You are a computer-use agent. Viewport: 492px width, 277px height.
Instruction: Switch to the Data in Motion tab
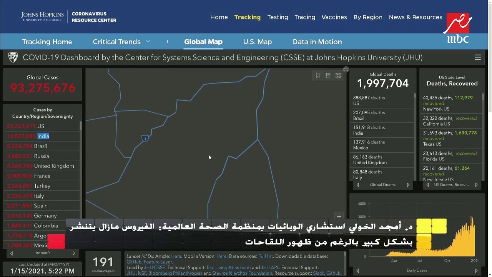pyautogui.click(x=317, y=42)
